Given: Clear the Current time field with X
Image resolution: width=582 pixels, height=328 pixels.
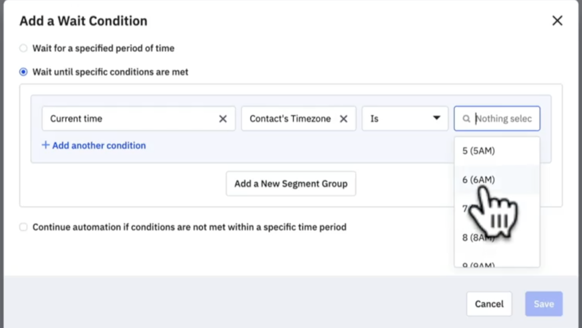Looking at the screenshot, I should coord(223,119).
